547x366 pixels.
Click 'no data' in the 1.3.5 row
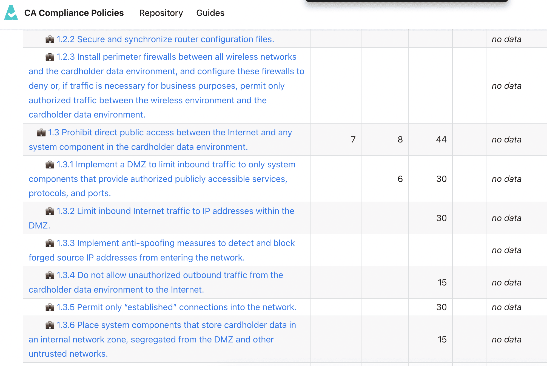(x=506, y=307)
